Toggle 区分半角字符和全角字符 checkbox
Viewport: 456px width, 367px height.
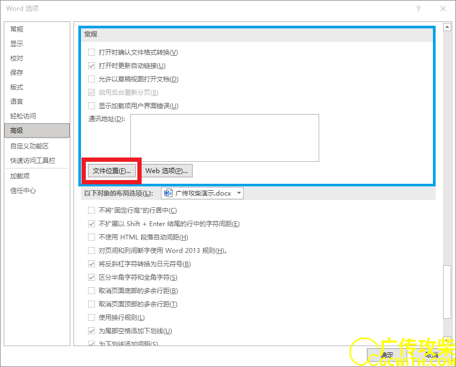pyautogui.click(x=91, y=278)
